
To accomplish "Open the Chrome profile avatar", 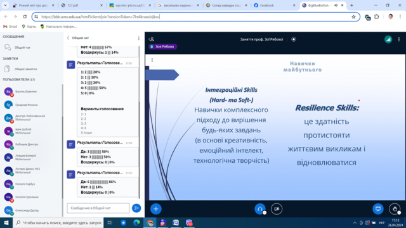I will click(x=391, y=16).
